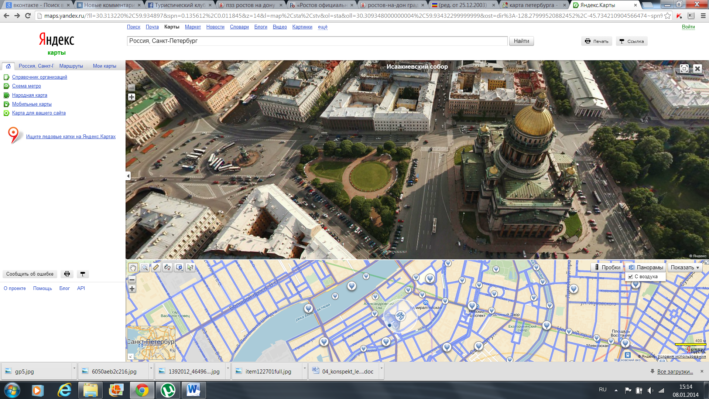
Task: Click Войти to sign in
Action: pyautogui.click(x=688, y=27)
